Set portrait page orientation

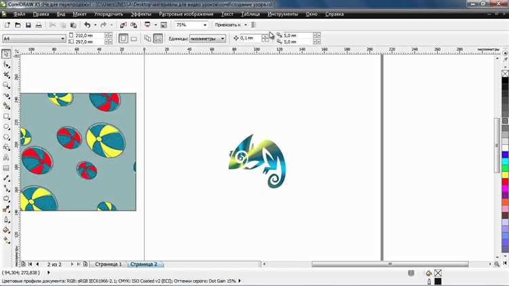tap(123, 38)
